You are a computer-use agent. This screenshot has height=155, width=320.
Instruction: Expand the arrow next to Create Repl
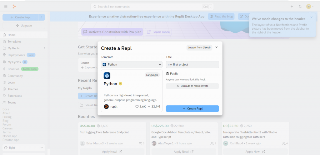42,17
